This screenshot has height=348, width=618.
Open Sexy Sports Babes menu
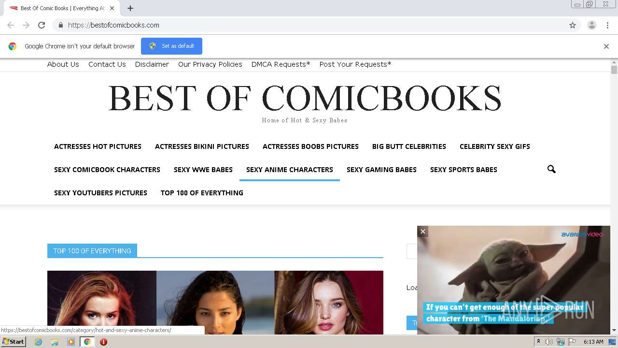pyautogui.click(x=463, y=170)
